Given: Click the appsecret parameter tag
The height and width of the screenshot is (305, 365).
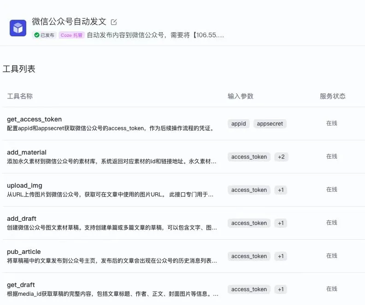Looking at the screenshot, I should tap(270, 124).
